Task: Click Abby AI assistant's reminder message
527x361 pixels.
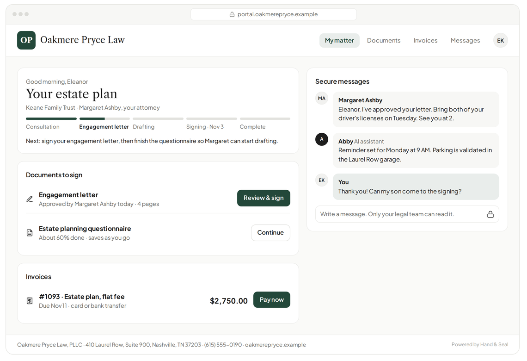Action: (x=416, y=150)
